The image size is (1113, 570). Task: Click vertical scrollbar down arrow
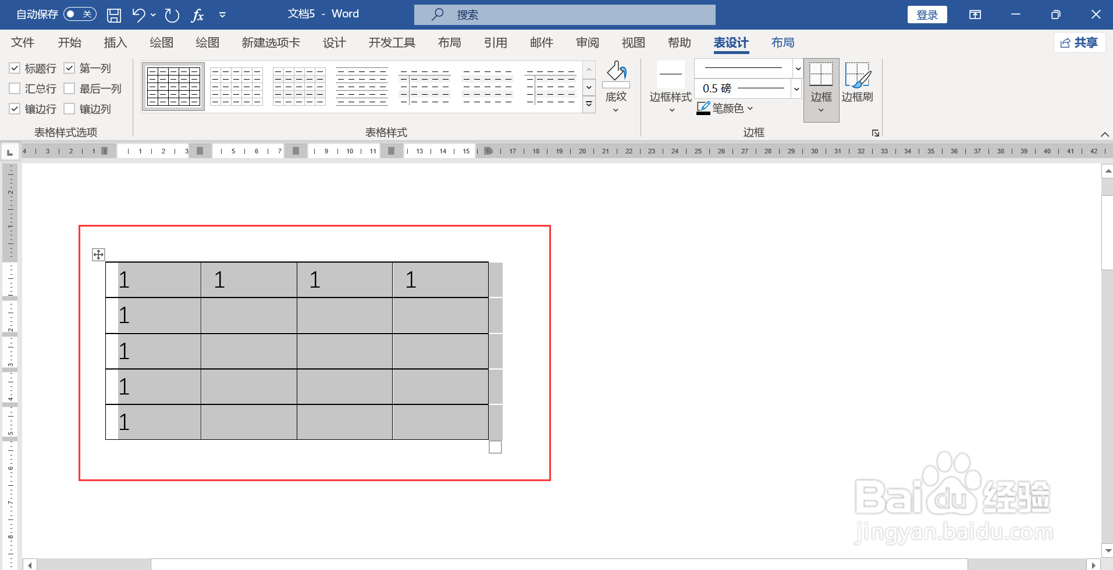coord(1107,550)
